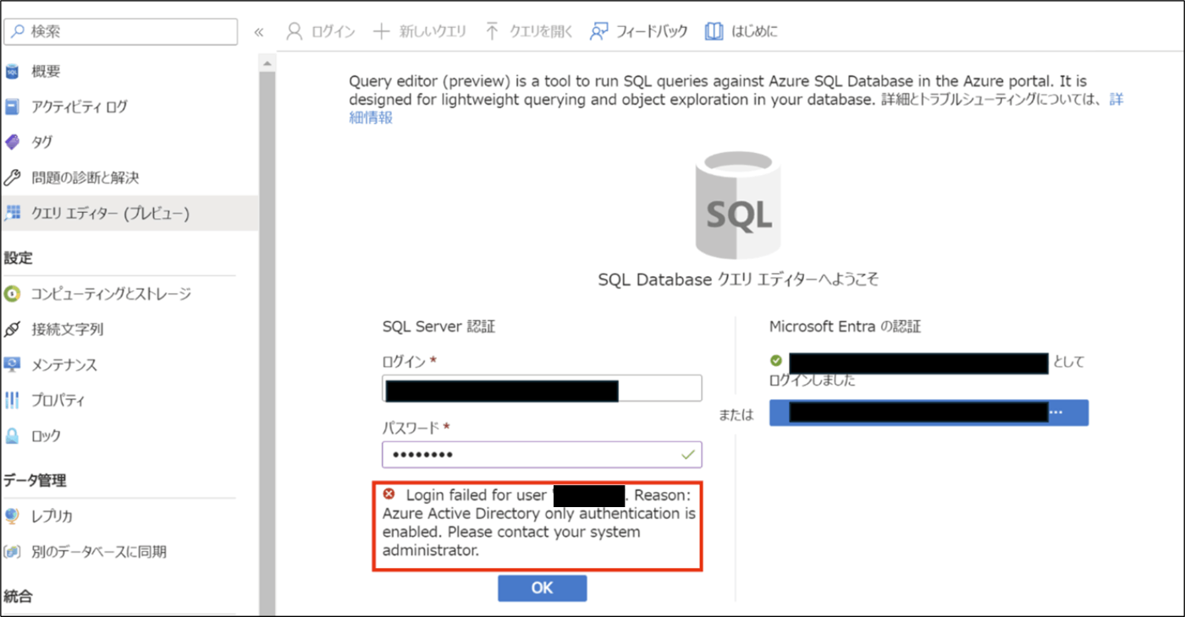The height and width of the screenshot is (617, 1185).
Task: Click the sync icon for 別のデータベースに同期
Action: click(x=12, y=552)
